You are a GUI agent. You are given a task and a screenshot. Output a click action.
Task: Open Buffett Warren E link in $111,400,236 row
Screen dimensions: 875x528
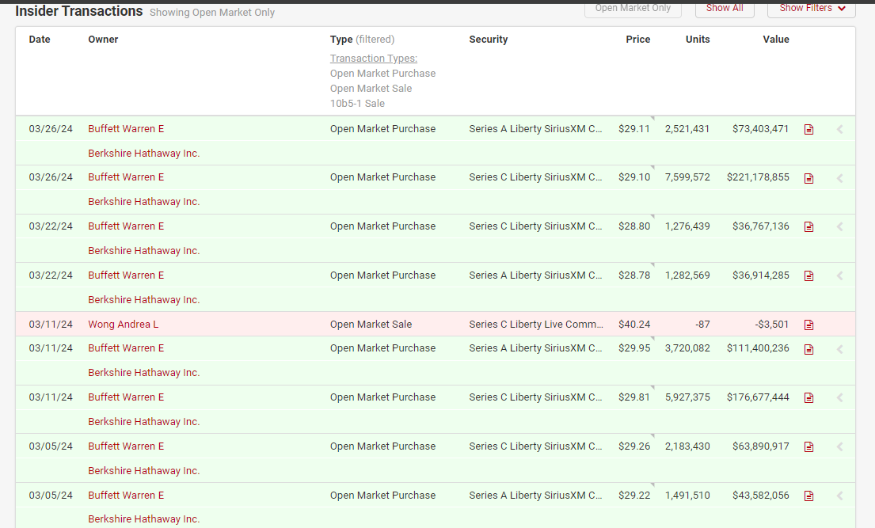[x=126, y=348]
